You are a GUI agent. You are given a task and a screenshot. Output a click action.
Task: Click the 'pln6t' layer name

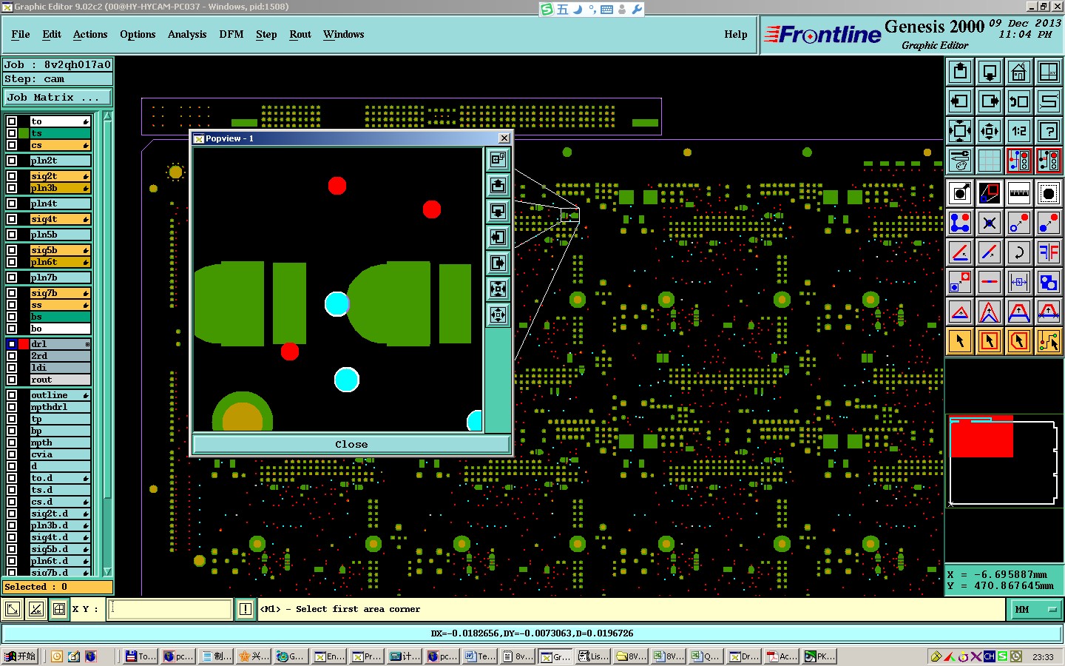pyautogui.click(x=60, y=262)
